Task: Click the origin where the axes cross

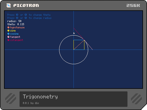Action: 73,50
